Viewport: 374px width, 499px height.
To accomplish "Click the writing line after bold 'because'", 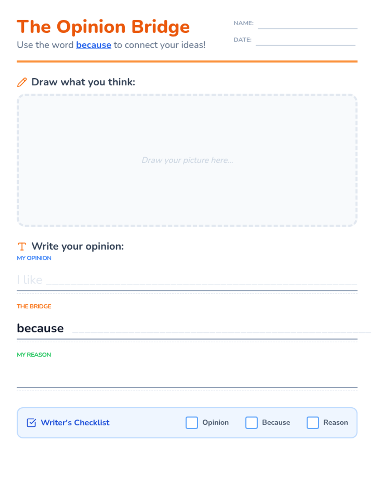I will click(215, 328).
